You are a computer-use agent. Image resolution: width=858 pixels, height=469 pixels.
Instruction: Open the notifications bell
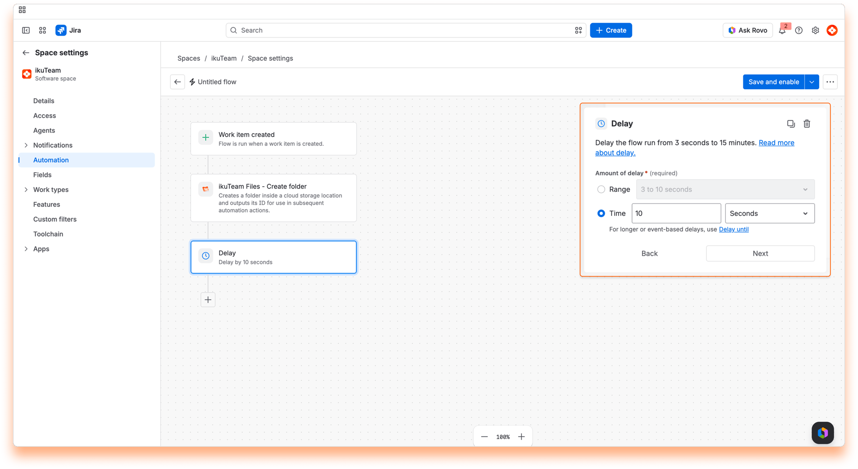click(782, 31)
